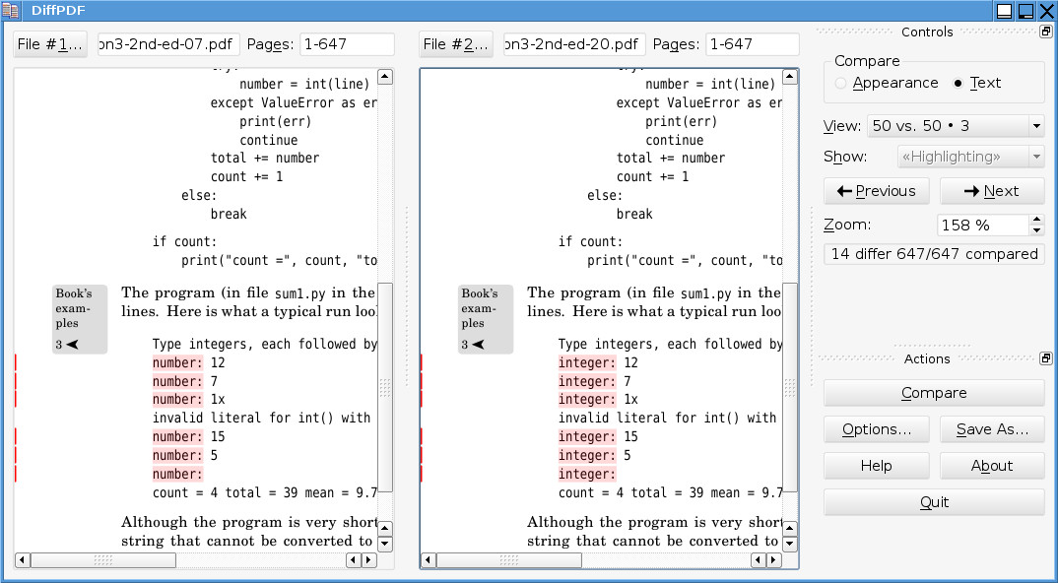Right horizontal scroll arrow in File #1 viewer
This screenshot has height=583, width=1058.
(x=369, y=560)
